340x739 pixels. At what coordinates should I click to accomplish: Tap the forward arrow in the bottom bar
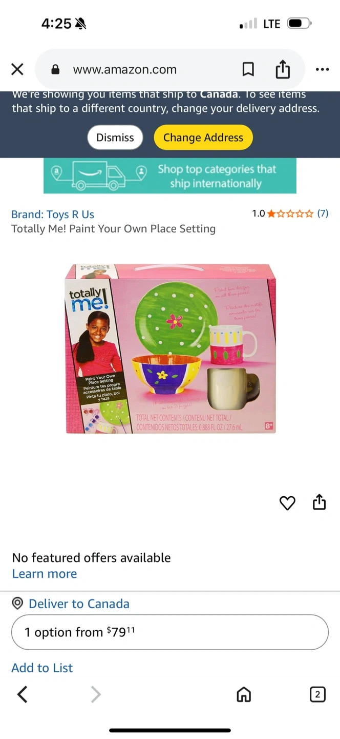[x=96, y=694]
